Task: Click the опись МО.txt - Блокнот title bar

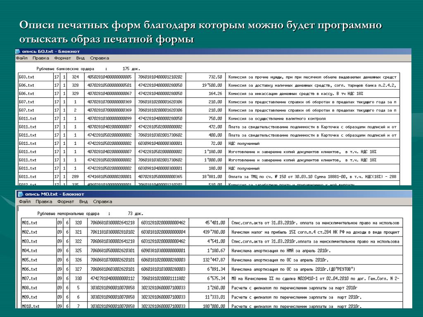Action: click(214, 194)
